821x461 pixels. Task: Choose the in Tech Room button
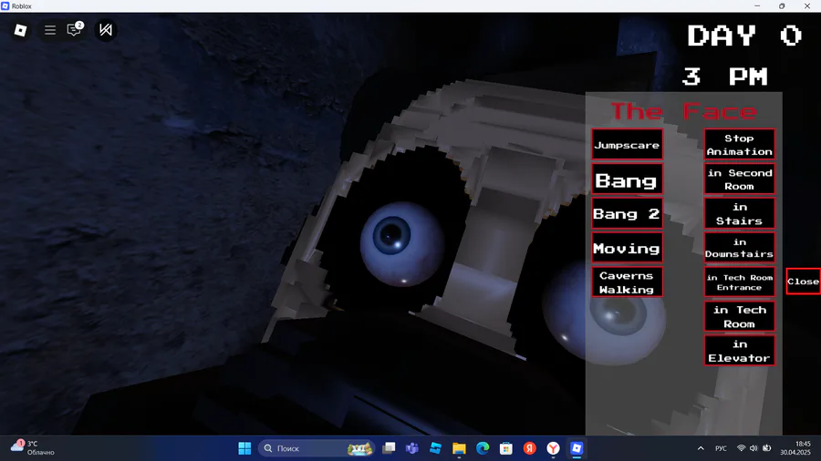[x=739, y=316]
